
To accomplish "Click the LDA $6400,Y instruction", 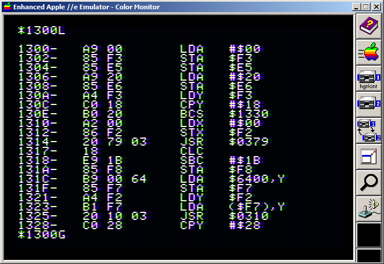I will pos(233,179).
